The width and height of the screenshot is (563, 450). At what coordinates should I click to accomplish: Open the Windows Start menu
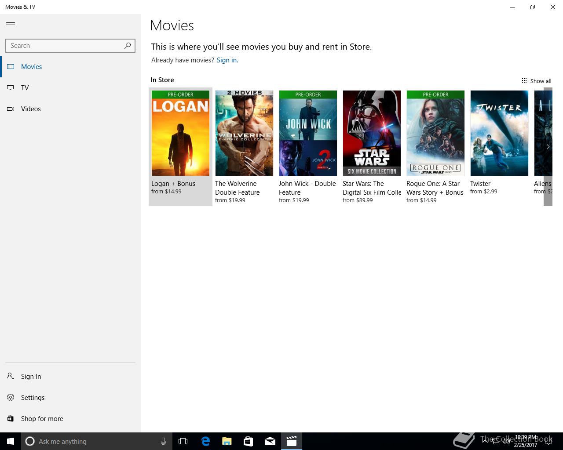[11, 441]
